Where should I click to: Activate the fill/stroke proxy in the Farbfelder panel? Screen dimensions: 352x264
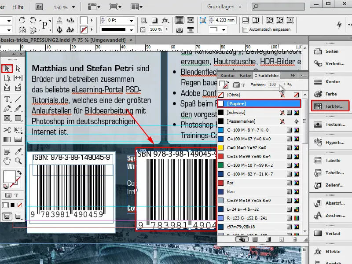click(x=224, y=85)
